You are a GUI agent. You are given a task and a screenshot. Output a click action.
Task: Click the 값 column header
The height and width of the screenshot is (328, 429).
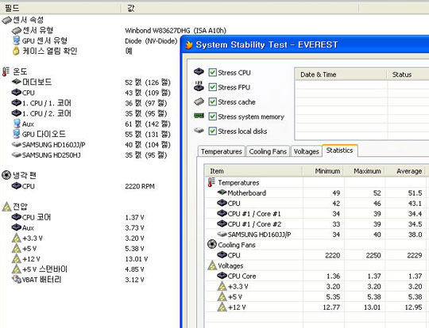[x=240, y=8]
